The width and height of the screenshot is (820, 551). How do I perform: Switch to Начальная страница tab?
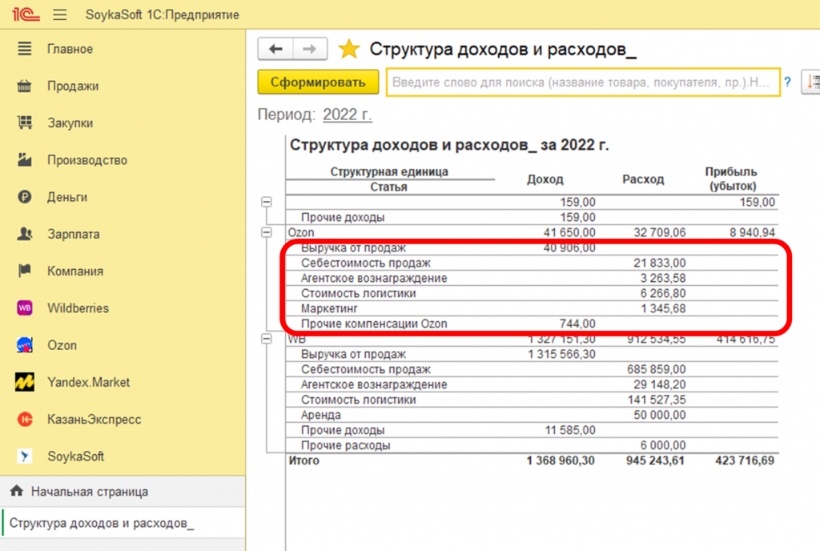point(89,492)
